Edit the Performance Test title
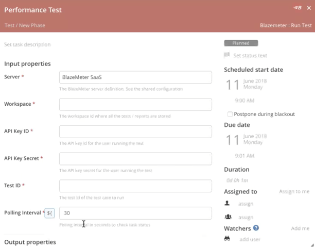Viewport: 315px width, 247px height. pyautogui.click(x=33, y=10)
